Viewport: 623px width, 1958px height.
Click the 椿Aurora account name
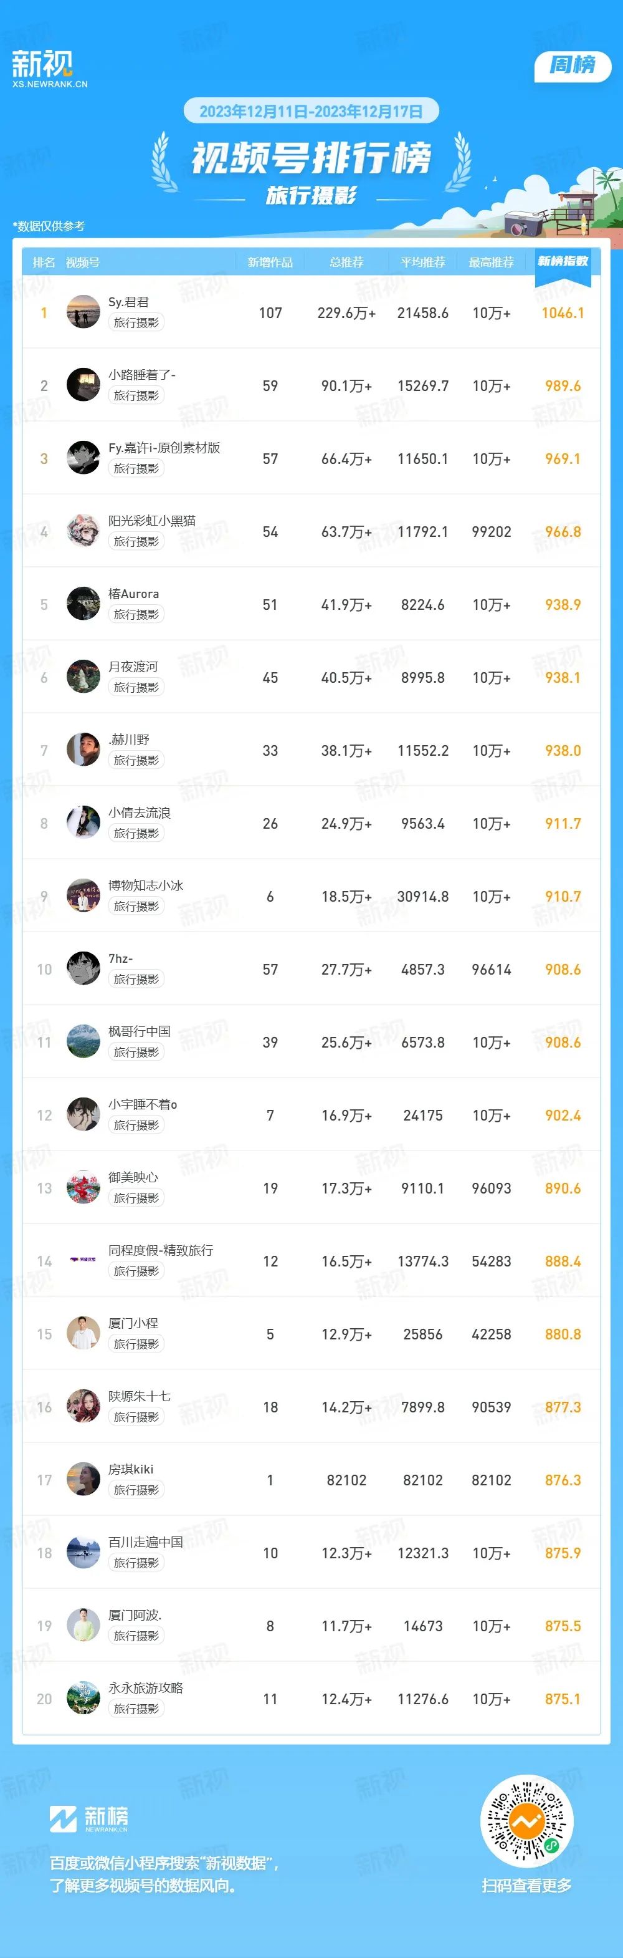[x=134, y=594]
